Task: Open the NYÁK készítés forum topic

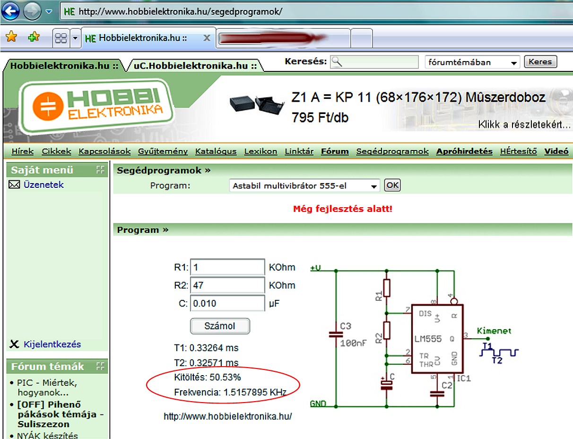Action: tap(47, 435)
